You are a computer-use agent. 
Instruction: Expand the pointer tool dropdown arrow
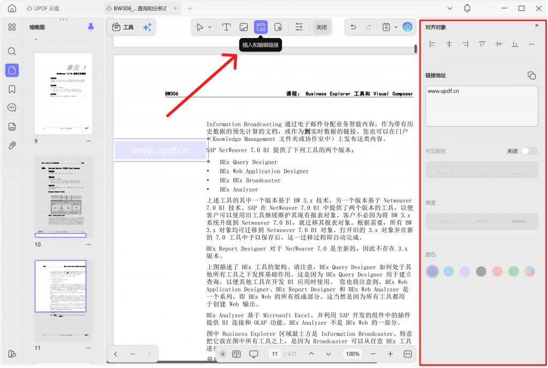point(210,27)
